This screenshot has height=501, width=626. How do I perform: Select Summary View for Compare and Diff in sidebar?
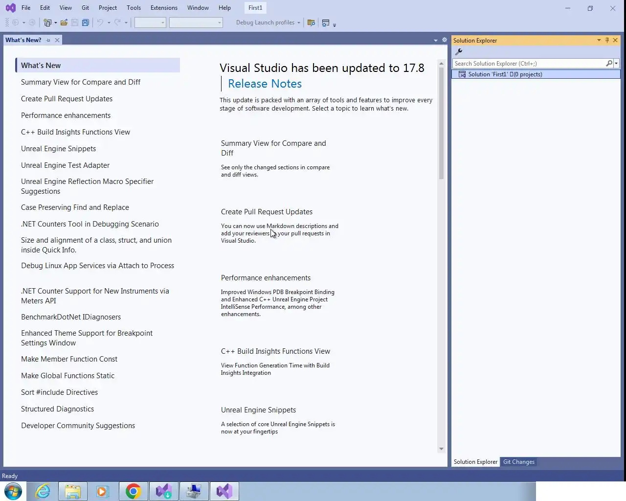pyautogui.click(x=81, y=82)
